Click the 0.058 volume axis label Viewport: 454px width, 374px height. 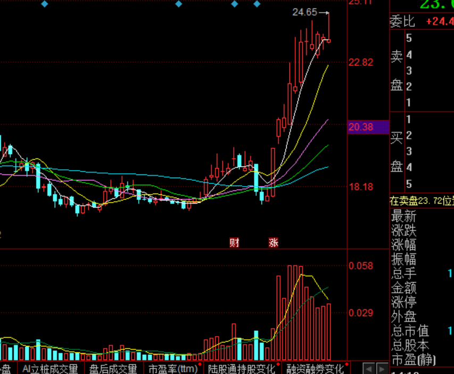tap(361, 266)
